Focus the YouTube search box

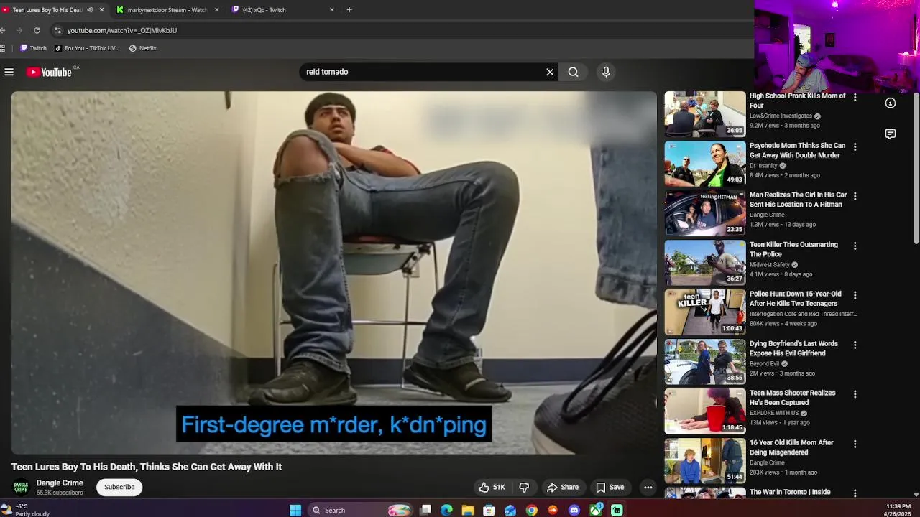click(x=424, y=72)
